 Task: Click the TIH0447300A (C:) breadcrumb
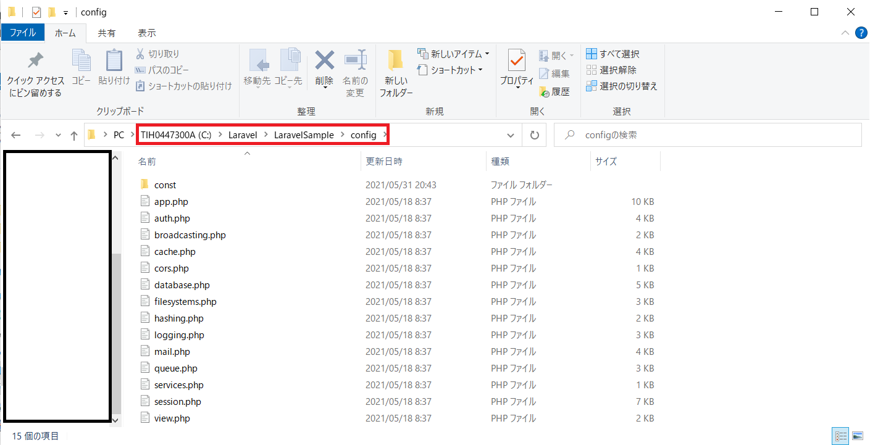(176, 135)
